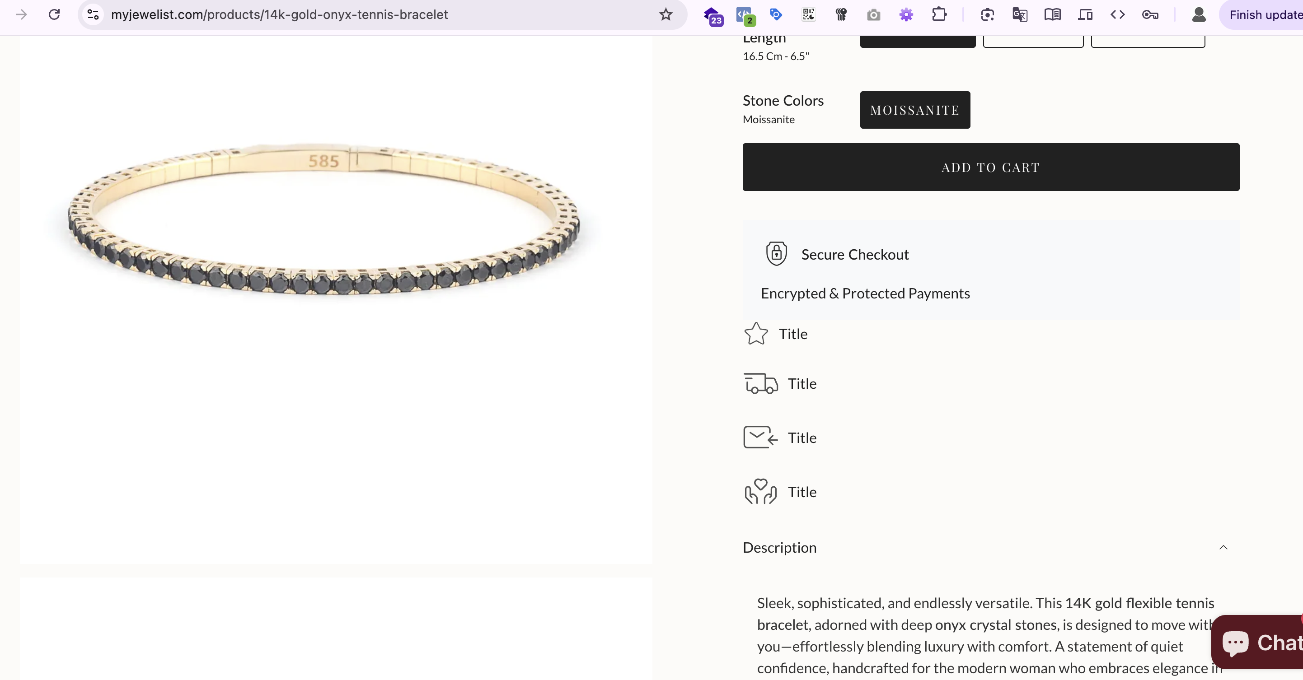This screenshot has width=1303, height=680.
Task: Open the Chrome profile avatar
Action: click(1198, 14)
